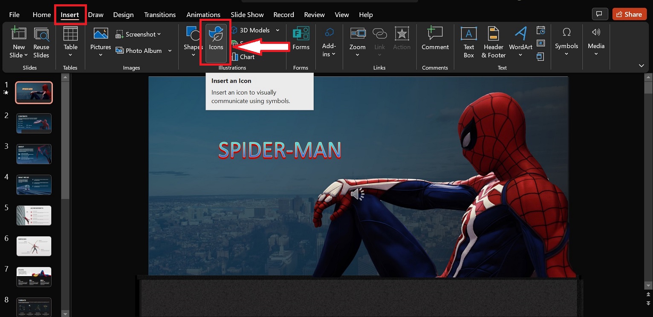Screen dimensions: 653x317
Task: Expand the WordArt styles dropdown
Action: (x=520, y=55)
